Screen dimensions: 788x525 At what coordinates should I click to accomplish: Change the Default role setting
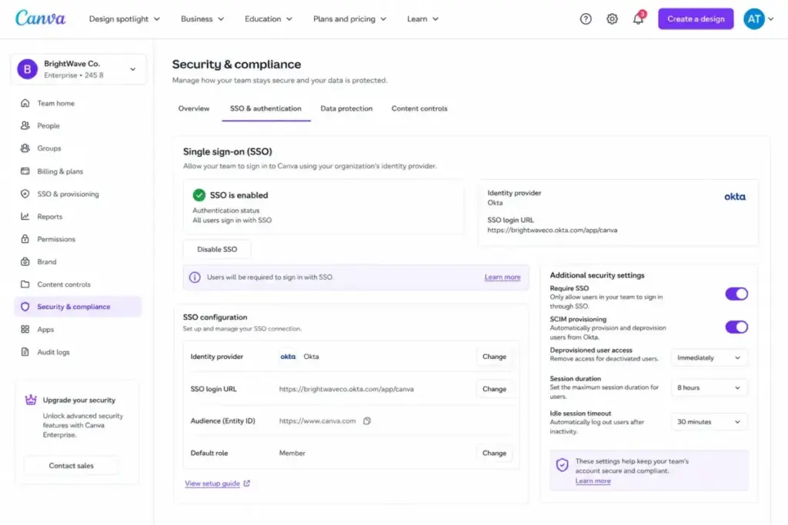(494, 453)
